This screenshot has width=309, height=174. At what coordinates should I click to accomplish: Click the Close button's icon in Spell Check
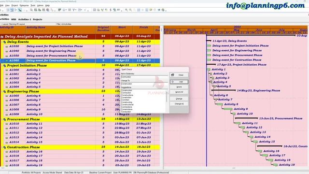[x=172, y=75]
